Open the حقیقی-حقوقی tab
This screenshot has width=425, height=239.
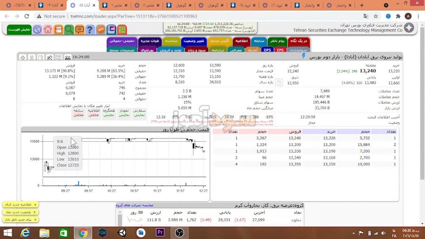click(x=121, y=41)
